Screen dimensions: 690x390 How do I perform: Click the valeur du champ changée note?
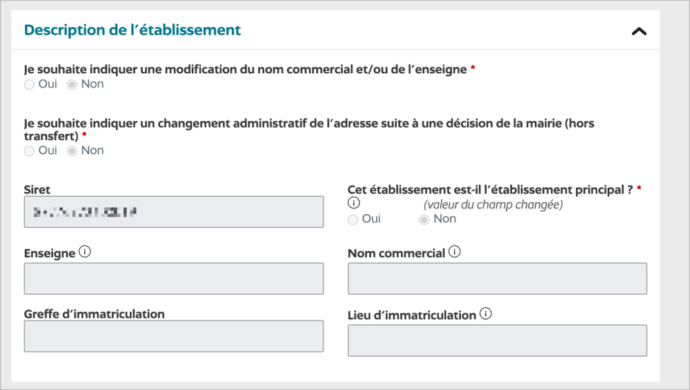pos(493,204)
